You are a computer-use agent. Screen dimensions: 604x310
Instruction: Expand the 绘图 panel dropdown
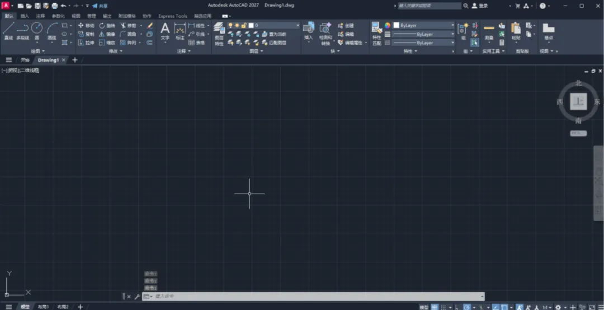pyautogui.click(x=38, y=51)
